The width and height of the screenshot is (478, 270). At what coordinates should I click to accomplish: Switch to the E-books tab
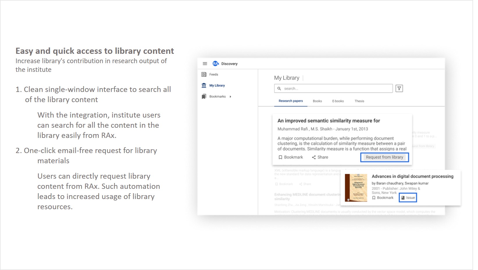[x=338, y=101]
